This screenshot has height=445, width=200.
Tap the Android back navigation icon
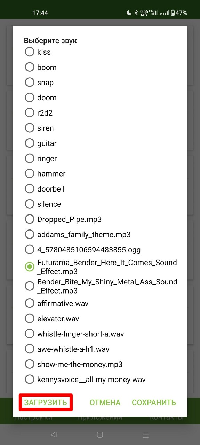(x=54, y=435)
